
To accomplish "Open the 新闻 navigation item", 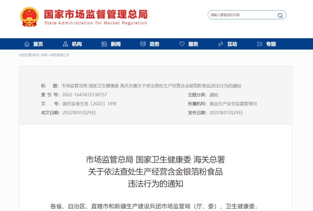I will pyautogui.click(x=116, y=44).
